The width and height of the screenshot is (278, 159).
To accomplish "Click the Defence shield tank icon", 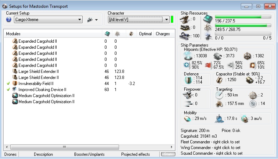I will (x=188, y=80).
